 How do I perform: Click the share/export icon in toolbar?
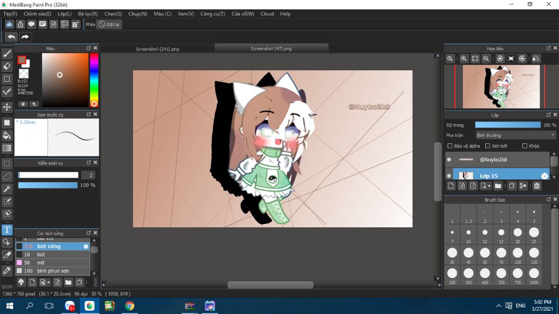(x=20, y=24)
